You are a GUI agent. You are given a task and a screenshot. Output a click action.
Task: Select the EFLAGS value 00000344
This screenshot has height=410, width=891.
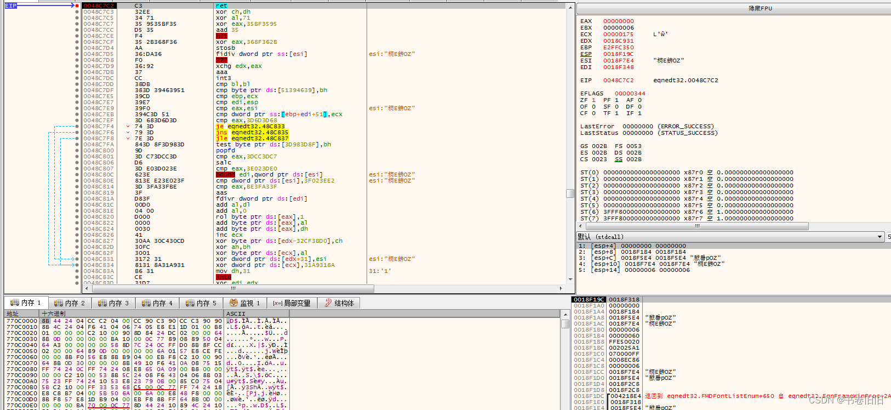(x=630, y=94)
